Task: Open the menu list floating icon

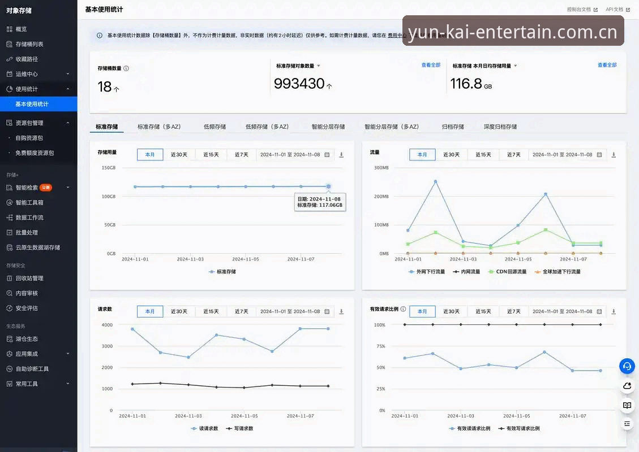Action: (627, 424)
